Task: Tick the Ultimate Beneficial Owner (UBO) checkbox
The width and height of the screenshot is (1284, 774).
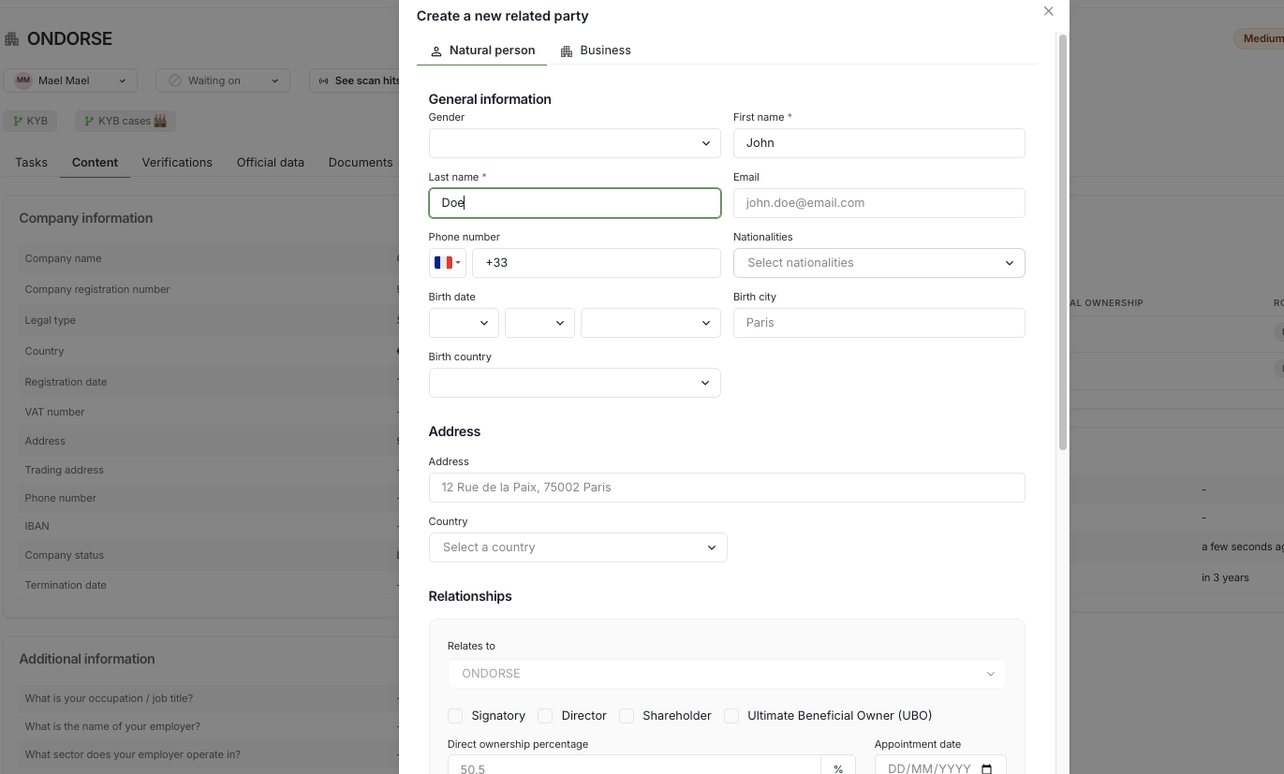Action: point(731,716)
